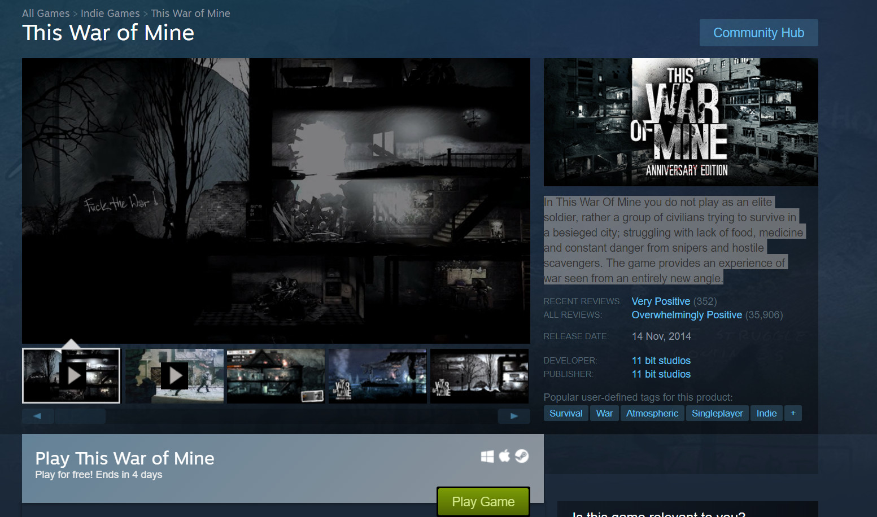This screenshot has width=877, height=517.
Task: Click the Apple macOS platform icon
Action: coord(504,455)
